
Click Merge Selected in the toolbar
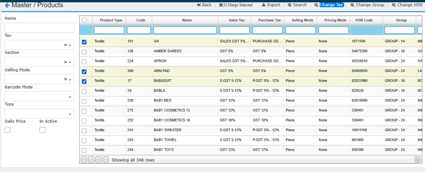point(236,5)
